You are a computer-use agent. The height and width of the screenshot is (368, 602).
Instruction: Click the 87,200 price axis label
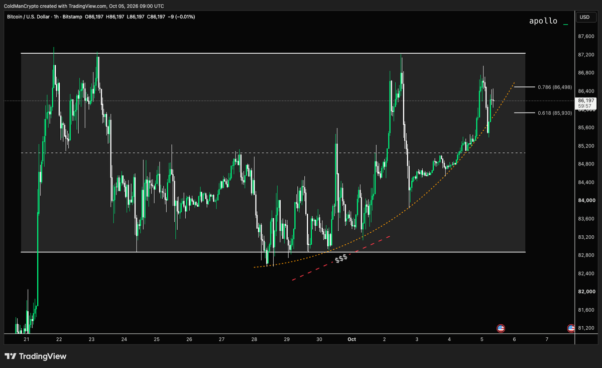[x=586, y=55]
